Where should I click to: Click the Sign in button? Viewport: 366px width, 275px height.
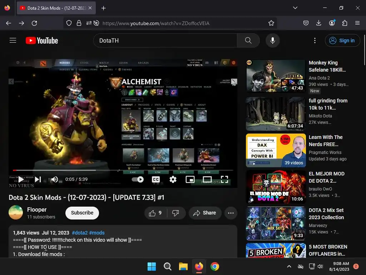[342, 40]
